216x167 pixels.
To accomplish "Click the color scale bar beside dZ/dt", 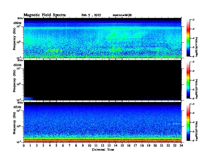I will pos(188,122).
